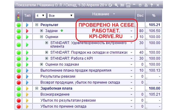Click the 105.21 percent value of Результат
Viewport: 177px width, 110px height.
coord(155,25)
